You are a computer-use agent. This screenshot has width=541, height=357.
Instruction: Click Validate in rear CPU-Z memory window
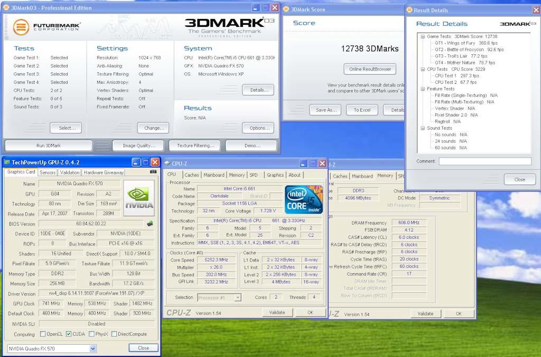click(425, 314)
